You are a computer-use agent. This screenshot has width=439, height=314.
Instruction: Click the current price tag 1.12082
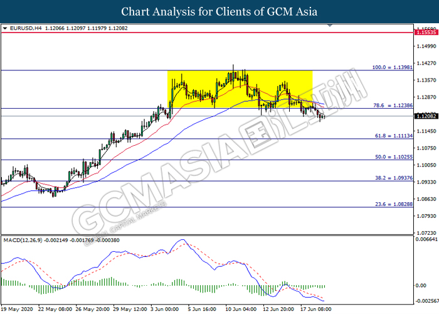click(426, 116)
